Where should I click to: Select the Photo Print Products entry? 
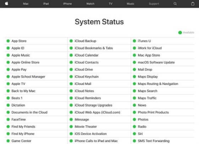[x=153, y=112]
